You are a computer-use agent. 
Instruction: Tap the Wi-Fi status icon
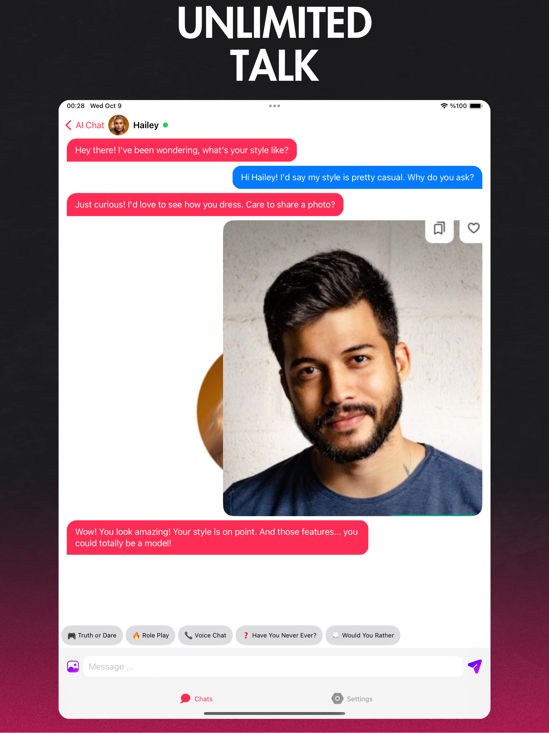pos(444,106)
